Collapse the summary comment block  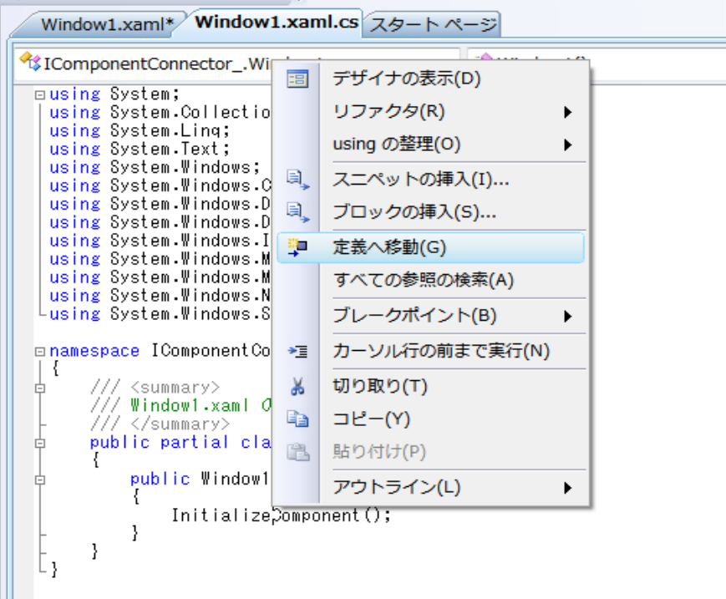coord(40,388)
